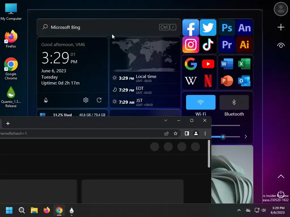Launch Premiere Pro from the Pr tile

(x=227, y=44)
